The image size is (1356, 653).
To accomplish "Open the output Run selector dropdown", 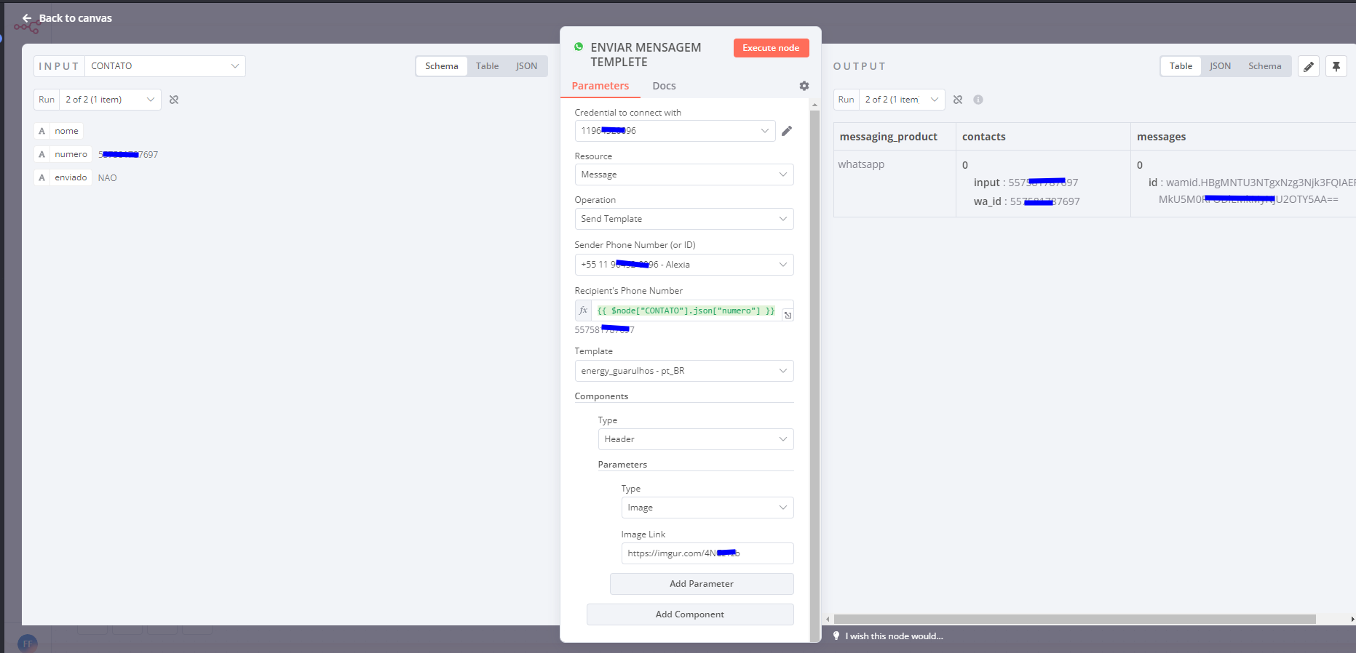I will 902,100.
